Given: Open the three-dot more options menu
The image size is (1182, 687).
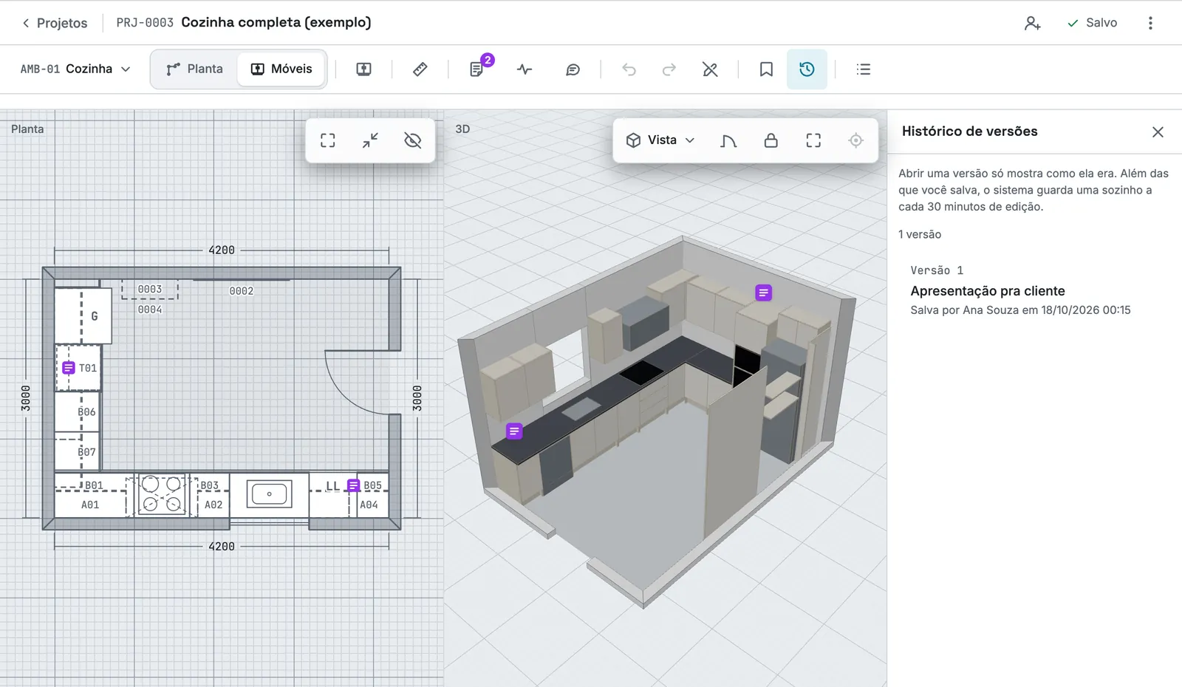Looking at the screenshot, I should tap(1150, 23).
